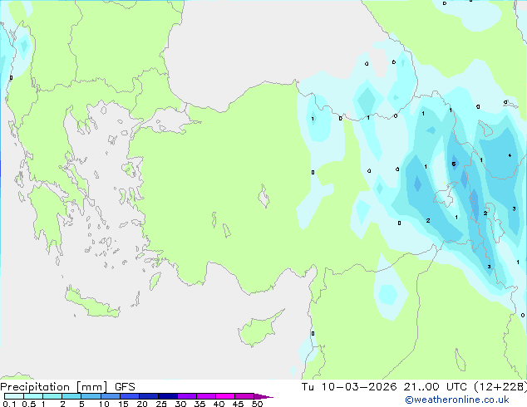
Task: Click the 20–25 mm legend swatch
Action: click(148, 396)
